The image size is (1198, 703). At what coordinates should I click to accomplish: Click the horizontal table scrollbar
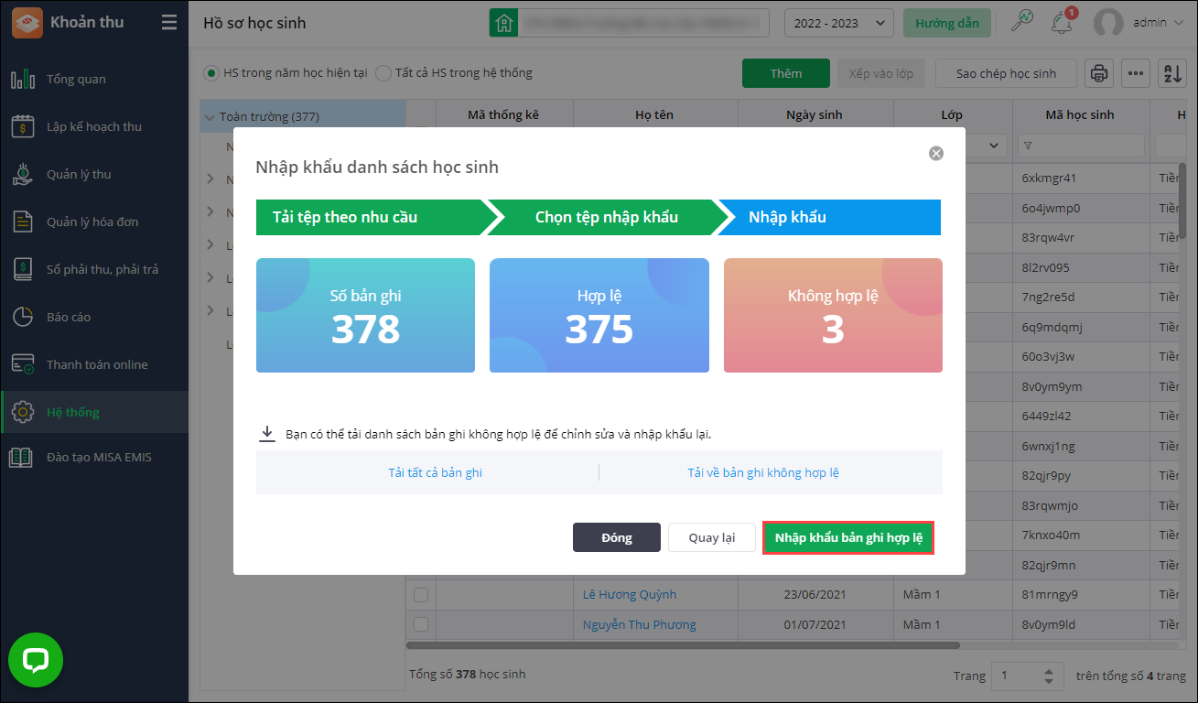pyautogui.click(x=683, y=645)
